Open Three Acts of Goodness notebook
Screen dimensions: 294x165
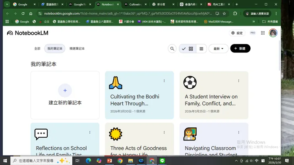(x=139, y=139)
